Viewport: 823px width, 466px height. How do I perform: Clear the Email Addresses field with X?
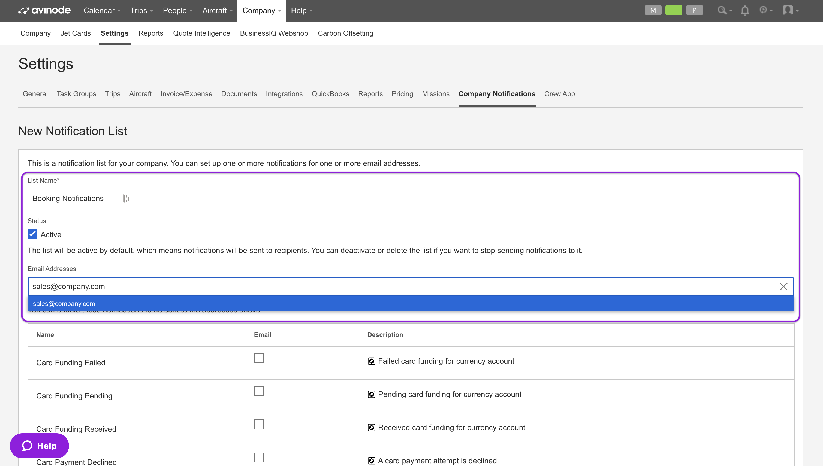coord(783,286)
